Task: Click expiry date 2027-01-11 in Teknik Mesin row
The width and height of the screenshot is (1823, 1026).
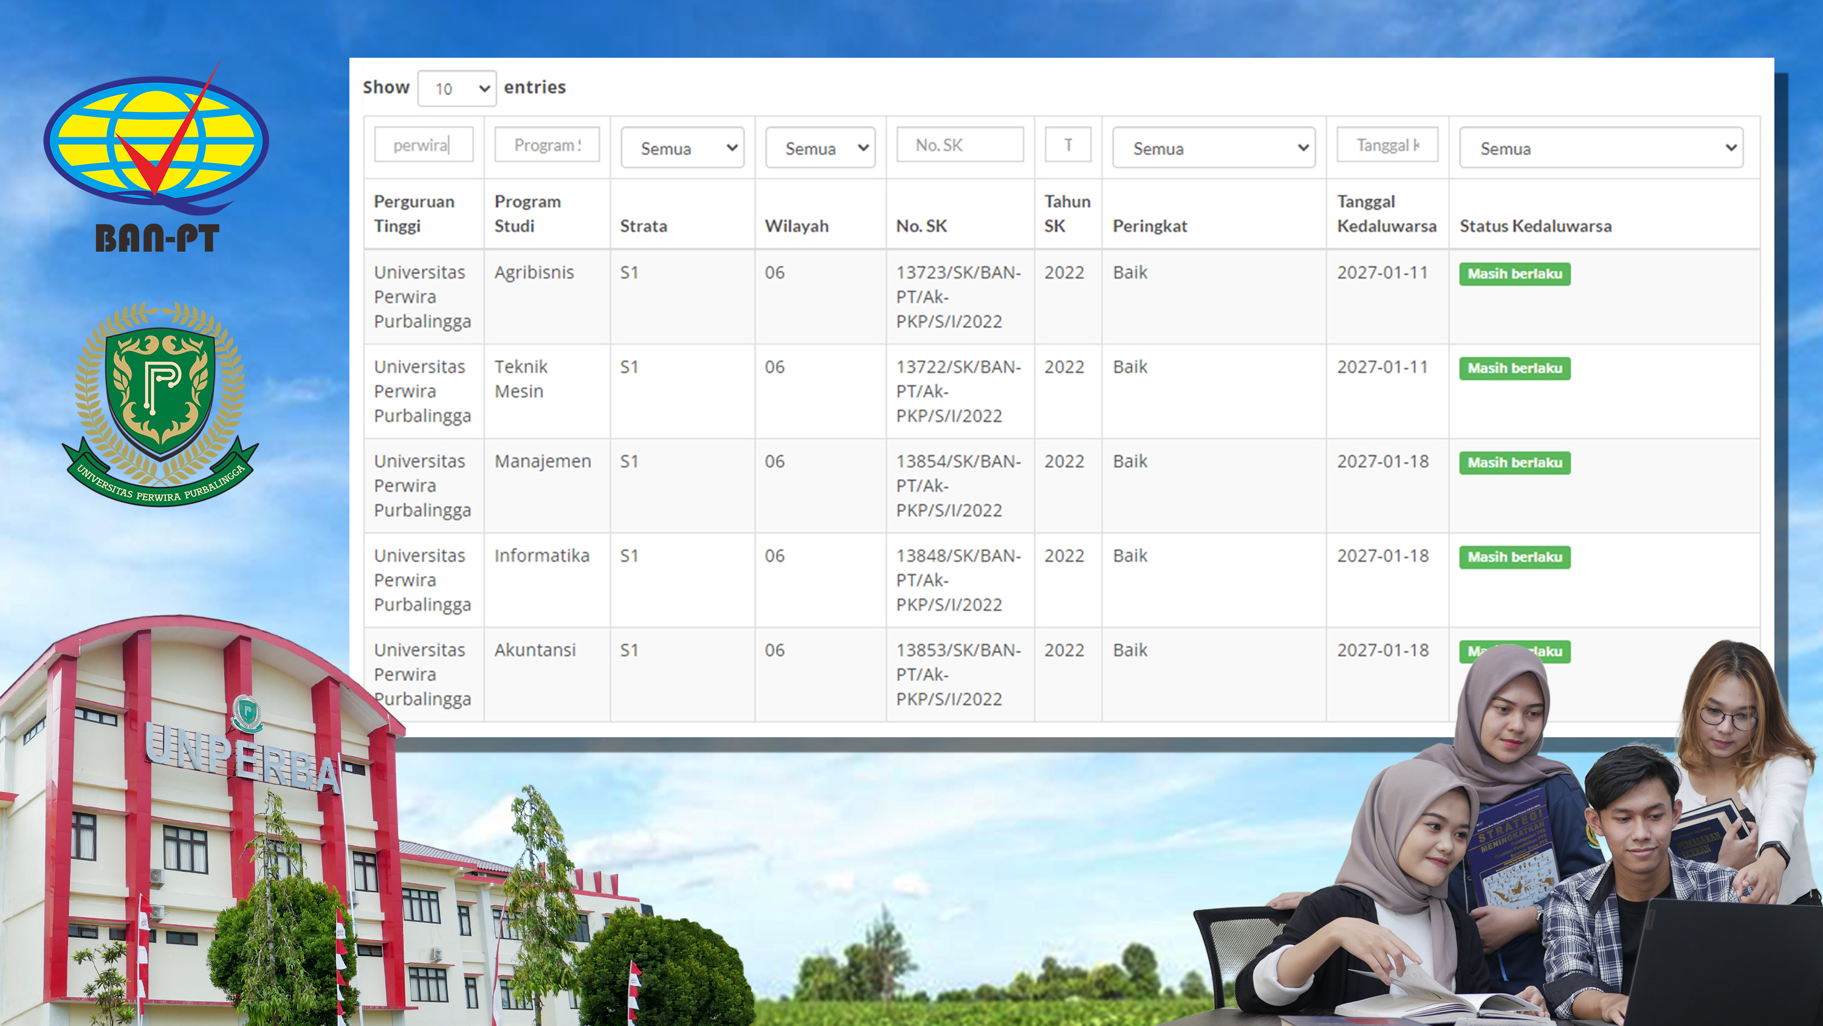Action: pos(1383,367)
